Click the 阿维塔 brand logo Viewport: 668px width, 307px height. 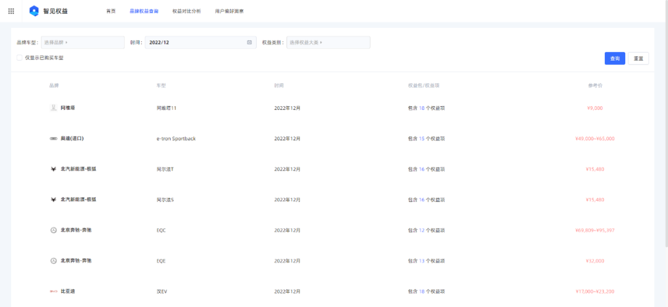[53, 108]
